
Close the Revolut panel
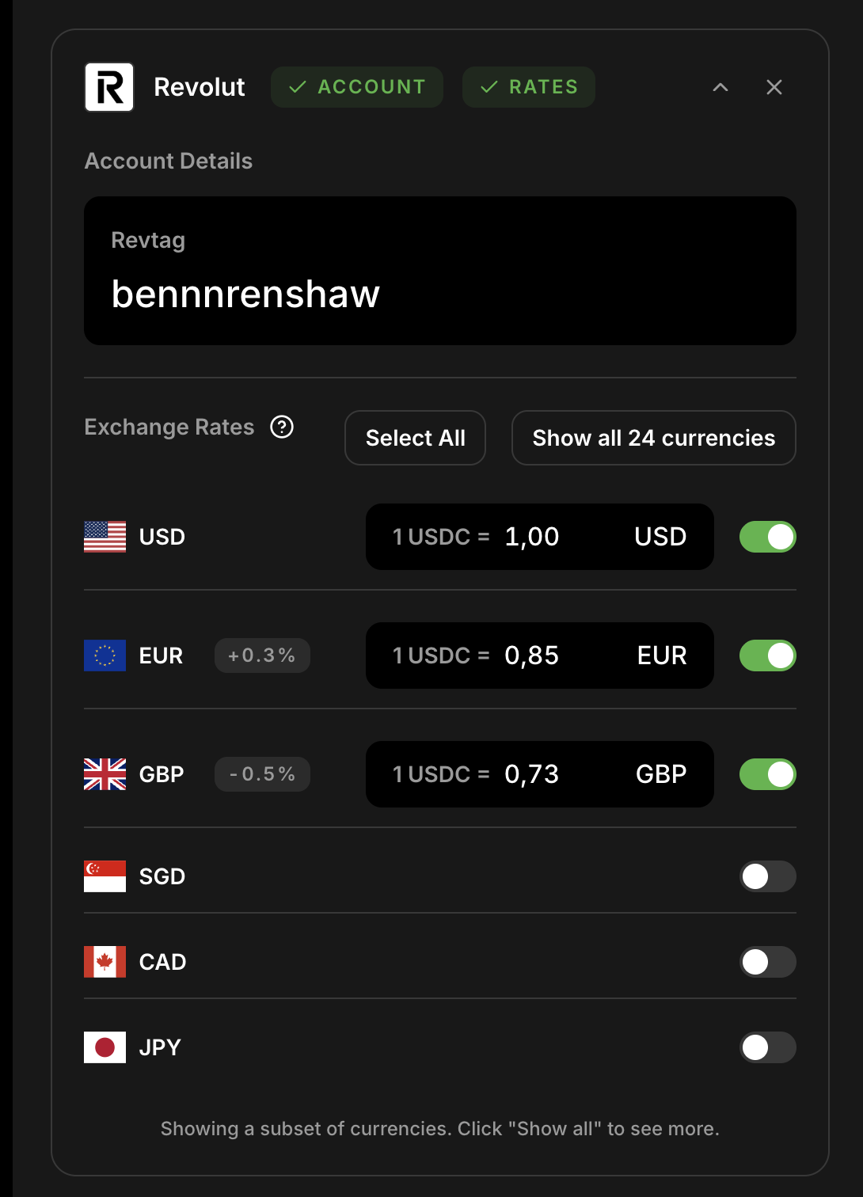(x=774, y=87)
